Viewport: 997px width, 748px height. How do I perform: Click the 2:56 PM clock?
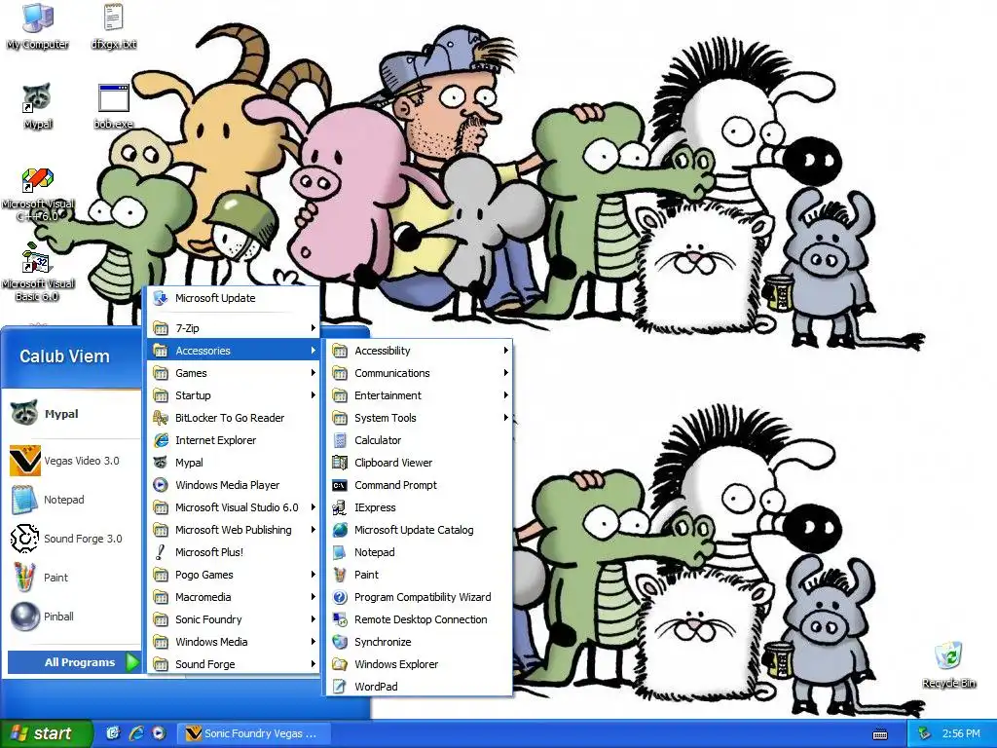click(x=961, y=733)
